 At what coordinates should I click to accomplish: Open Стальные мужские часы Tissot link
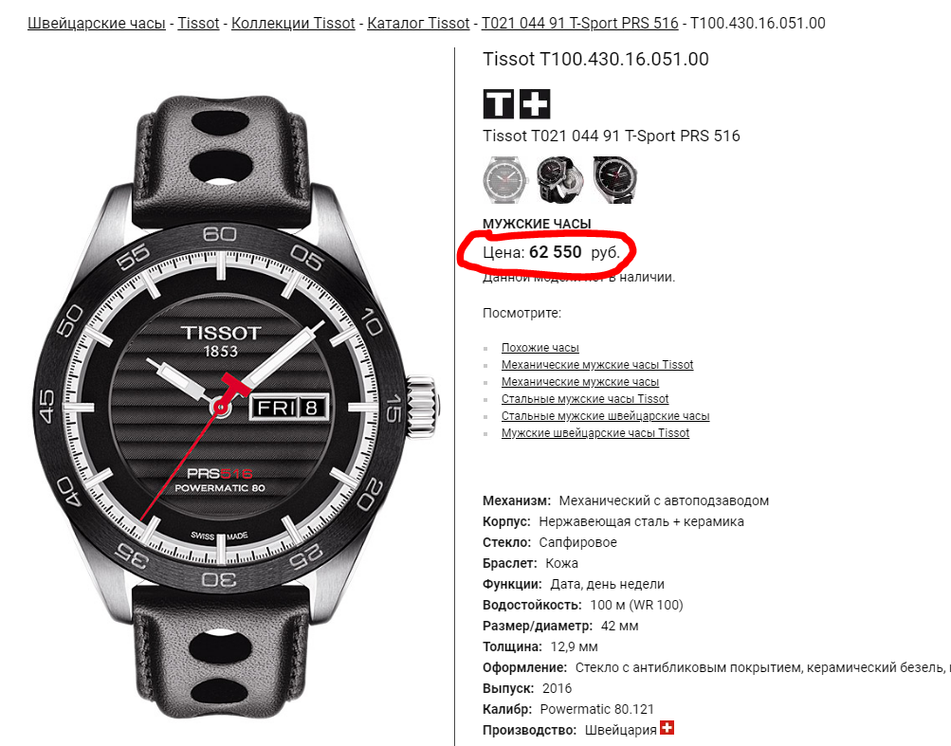585,398
